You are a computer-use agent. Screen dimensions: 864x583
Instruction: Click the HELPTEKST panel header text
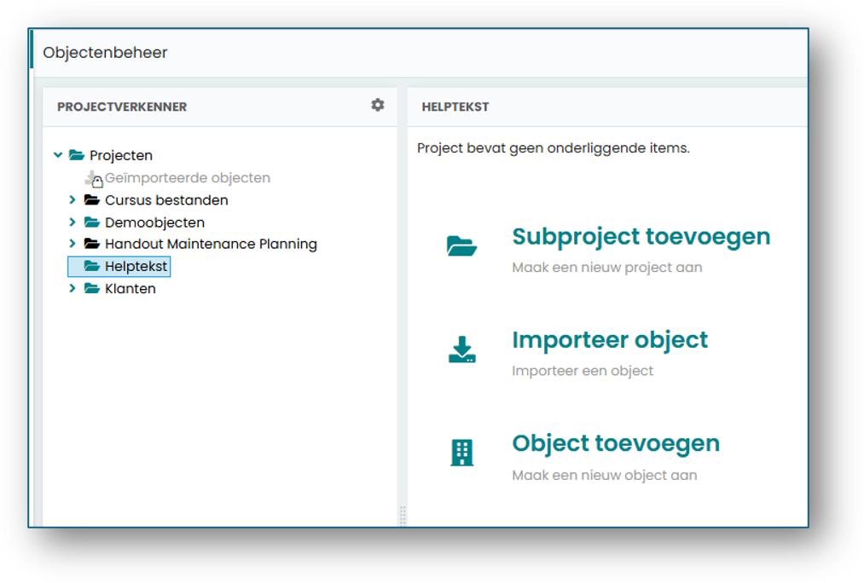coord(455,107)
